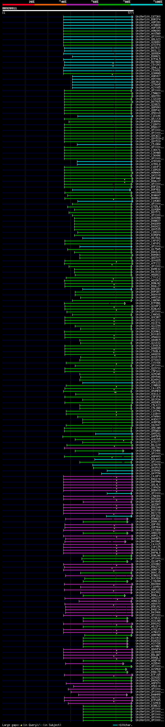Select the UniRef100_B7FAL5 entry

(x=148, y=59)
